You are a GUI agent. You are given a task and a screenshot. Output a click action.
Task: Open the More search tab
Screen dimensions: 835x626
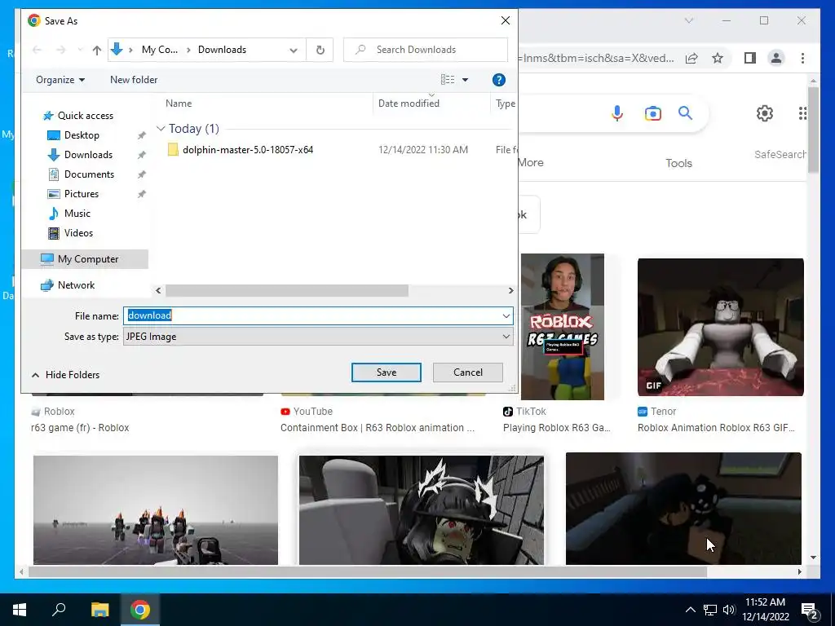pyautogui.click(x=531, y=163)
